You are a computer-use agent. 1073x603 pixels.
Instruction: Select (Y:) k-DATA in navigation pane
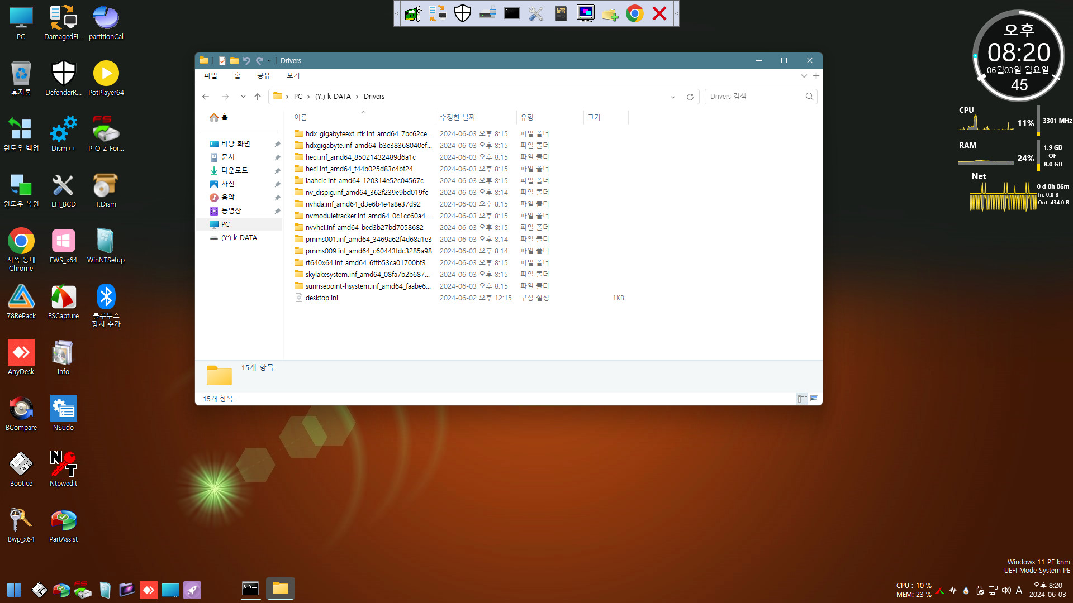click(x=240, y=238)
